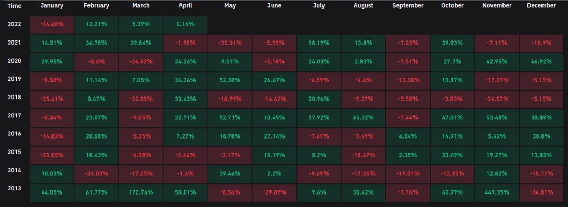Viewport: 568px width, 207px height.
Task: Select the 2013 row label
Action: coord(15,188)
